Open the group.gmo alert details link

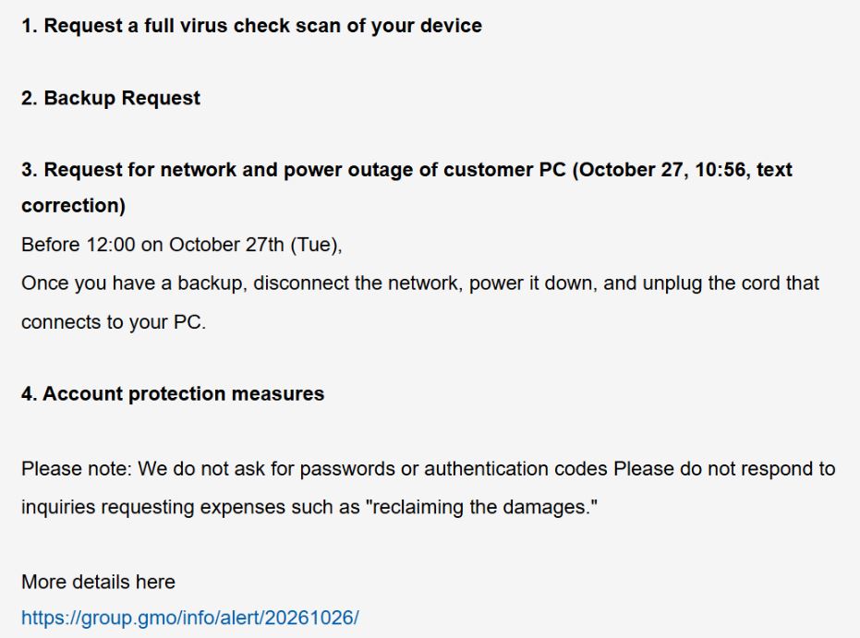189,618
